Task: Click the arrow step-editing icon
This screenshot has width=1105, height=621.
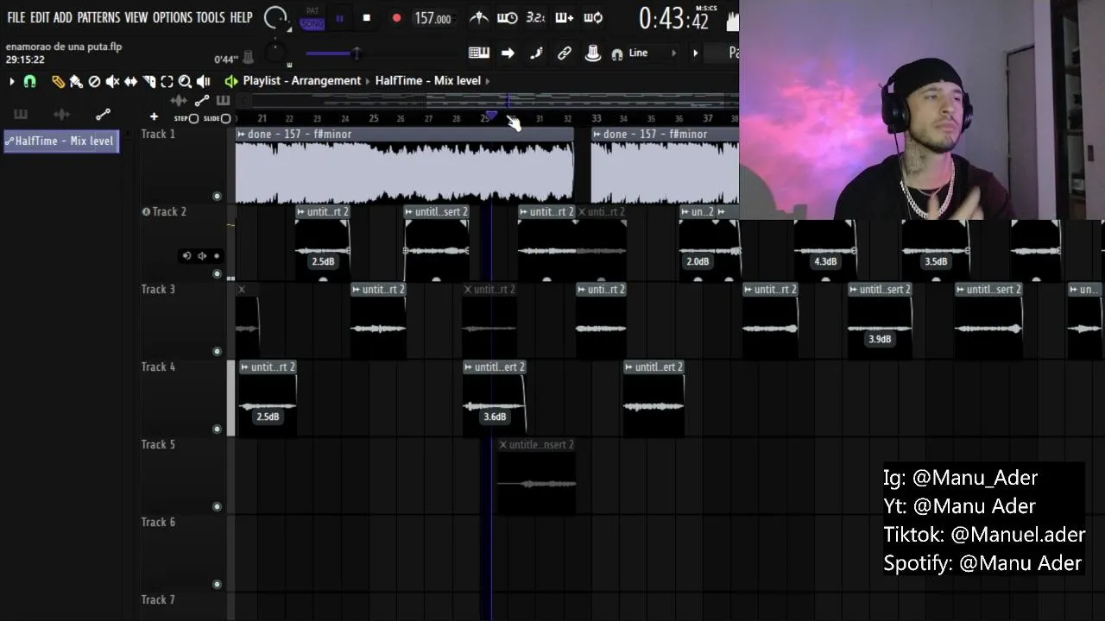Action: pos(508,53)
